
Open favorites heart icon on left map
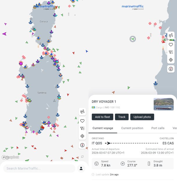[x=82, y=121]
